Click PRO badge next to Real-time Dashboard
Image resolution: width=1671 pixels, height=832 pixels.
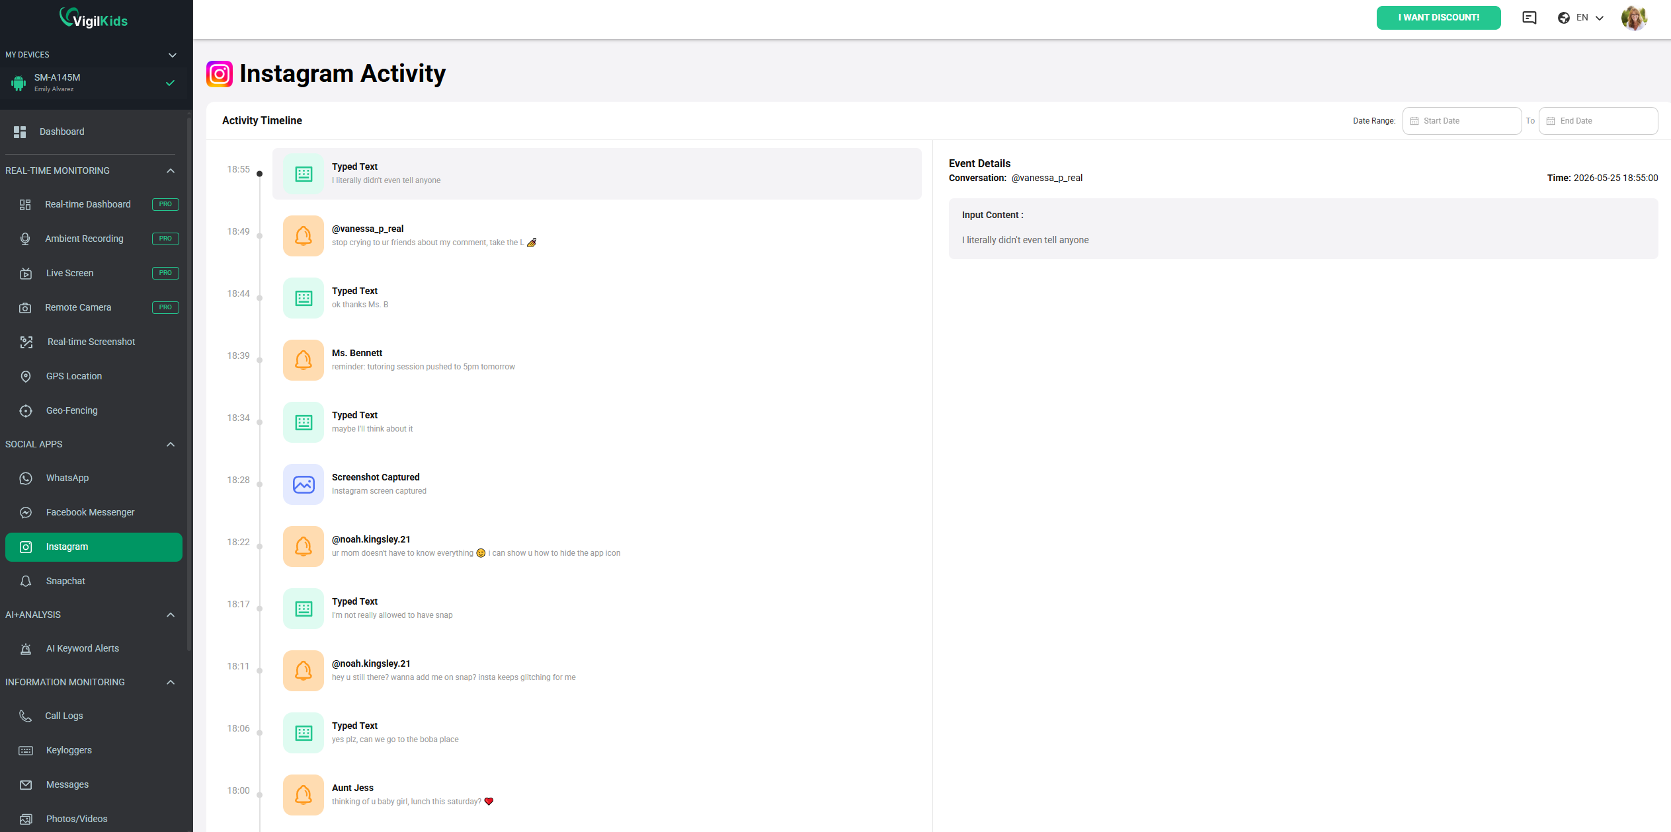(x=165, y=204)
